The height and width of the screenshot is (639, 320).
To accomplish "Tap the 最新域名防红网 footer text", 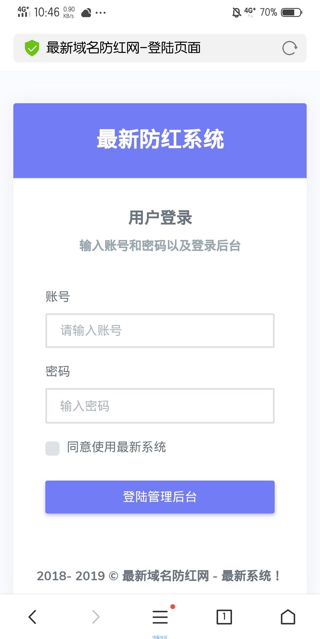I will (x=166, y=576).
